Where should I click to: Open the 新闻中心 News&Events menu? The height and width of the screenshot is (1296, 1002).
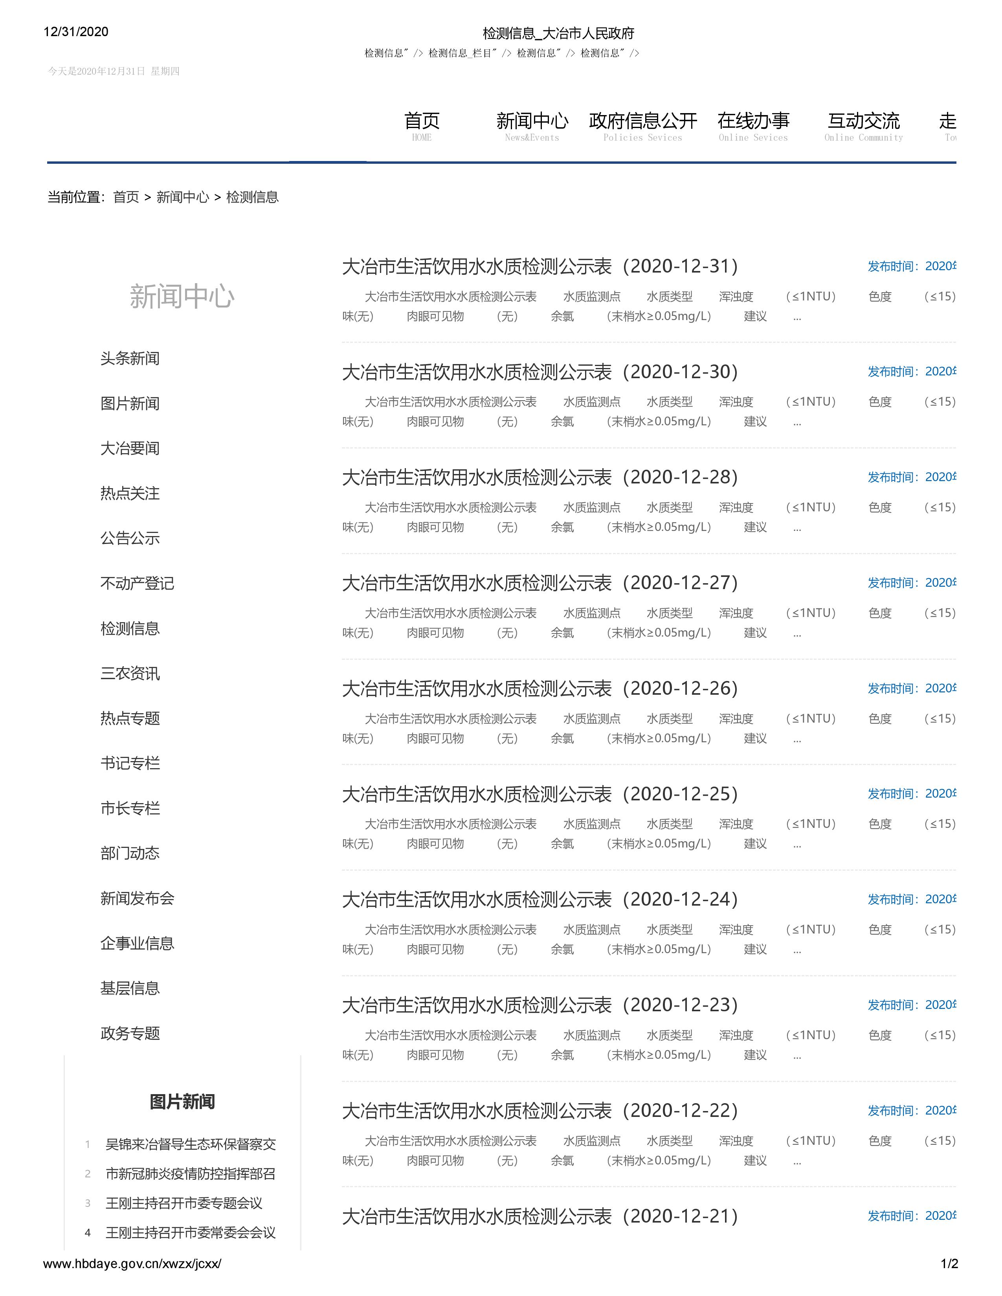(532, 122)
